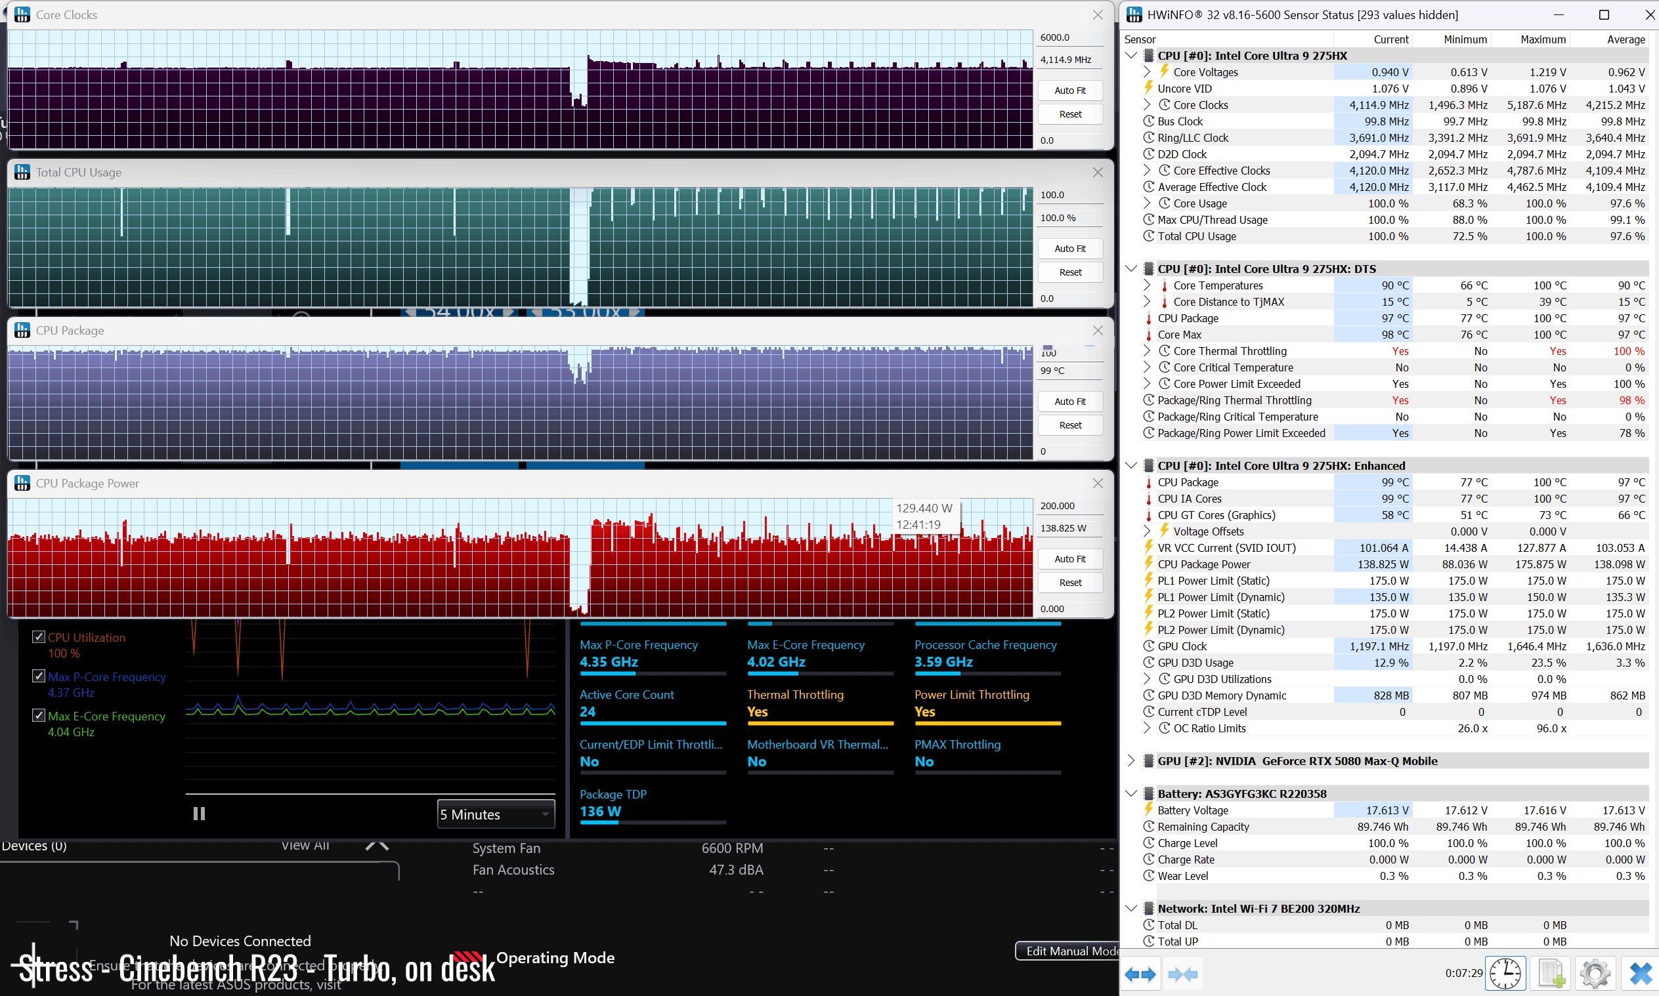1659x996 pixels.
Task: Expand the GPU RTX 5080 Max-Q group
Action: click(1131, 760)
